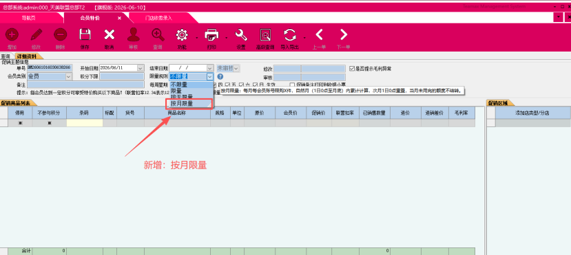This screenshot has width=571, height=255.
Task: Click the 货号 column header
Action: pyautogui.click(x=130, y=113)
